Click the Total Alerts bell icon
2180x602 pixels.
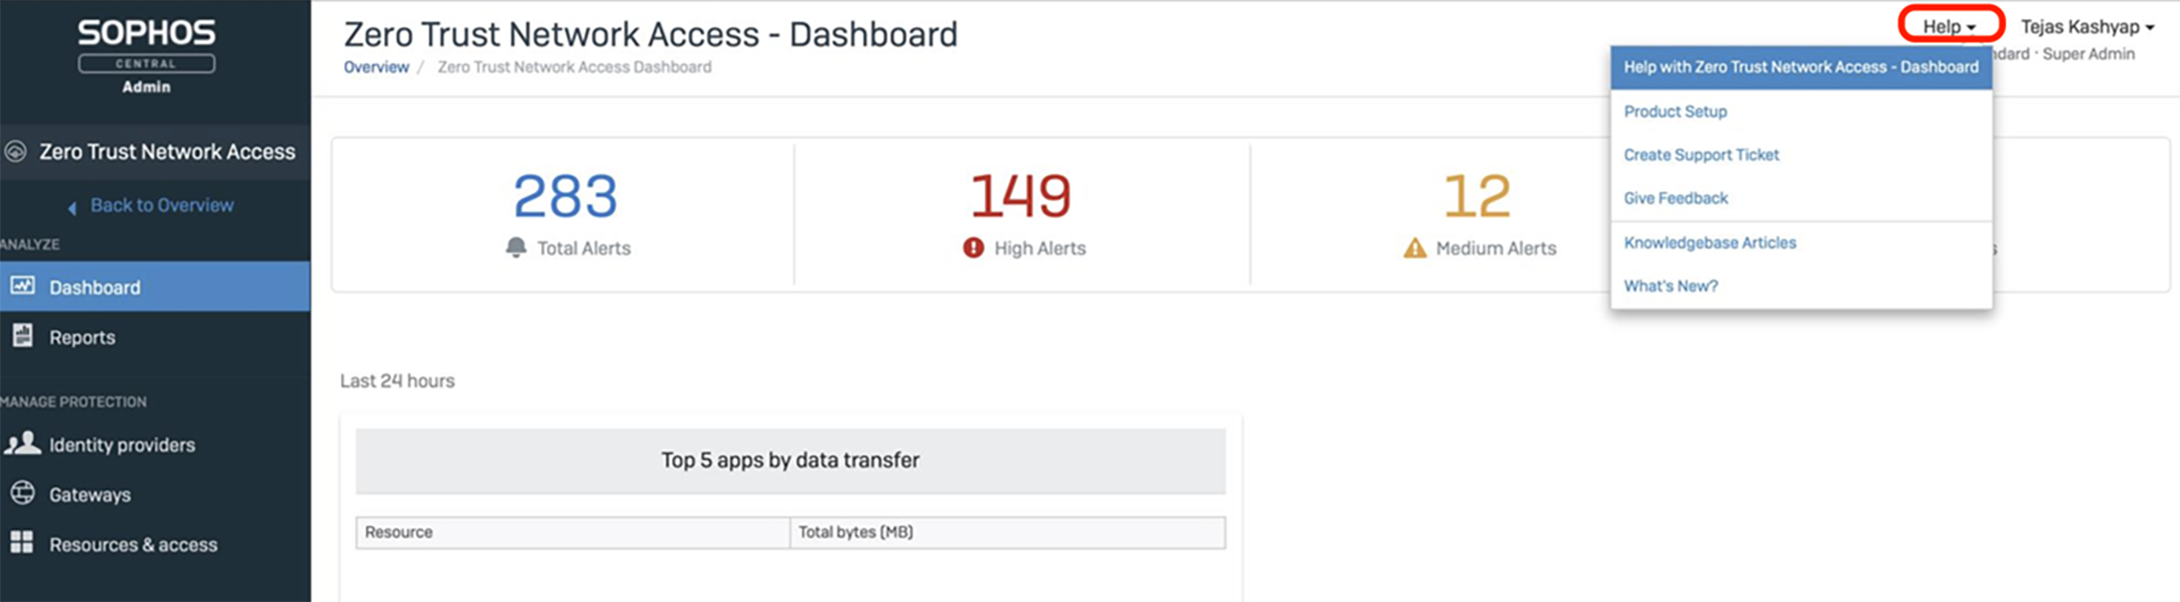[x=516, y=247]
